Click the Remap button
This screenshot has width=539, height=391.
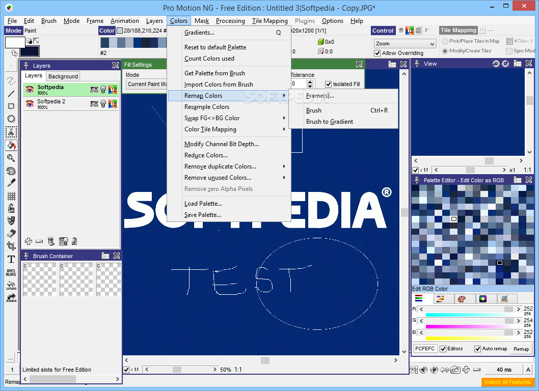click(x=521, y=349)
